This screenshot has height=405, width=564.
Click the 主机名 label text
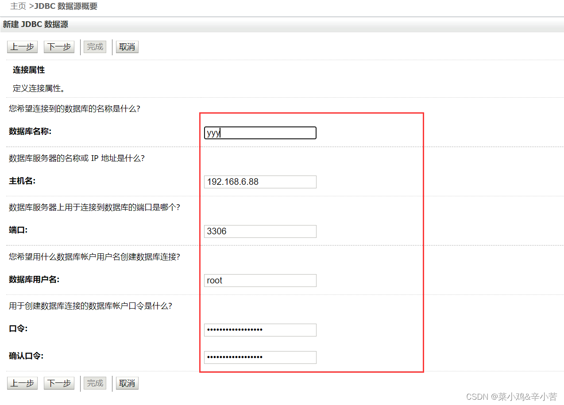tap(22, 181)
